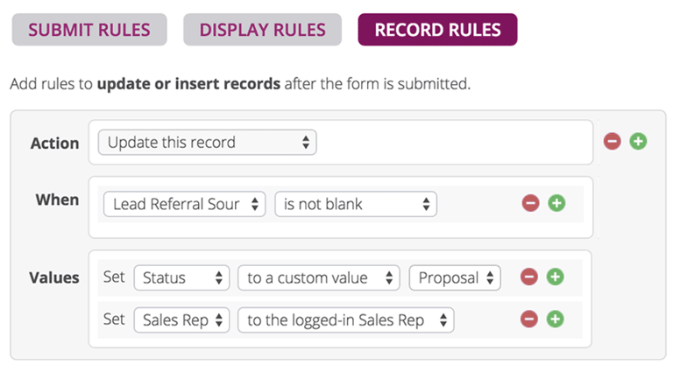Click the Values section label
The width and height of the screenshot is (673, 365).
tap(55, 277)
